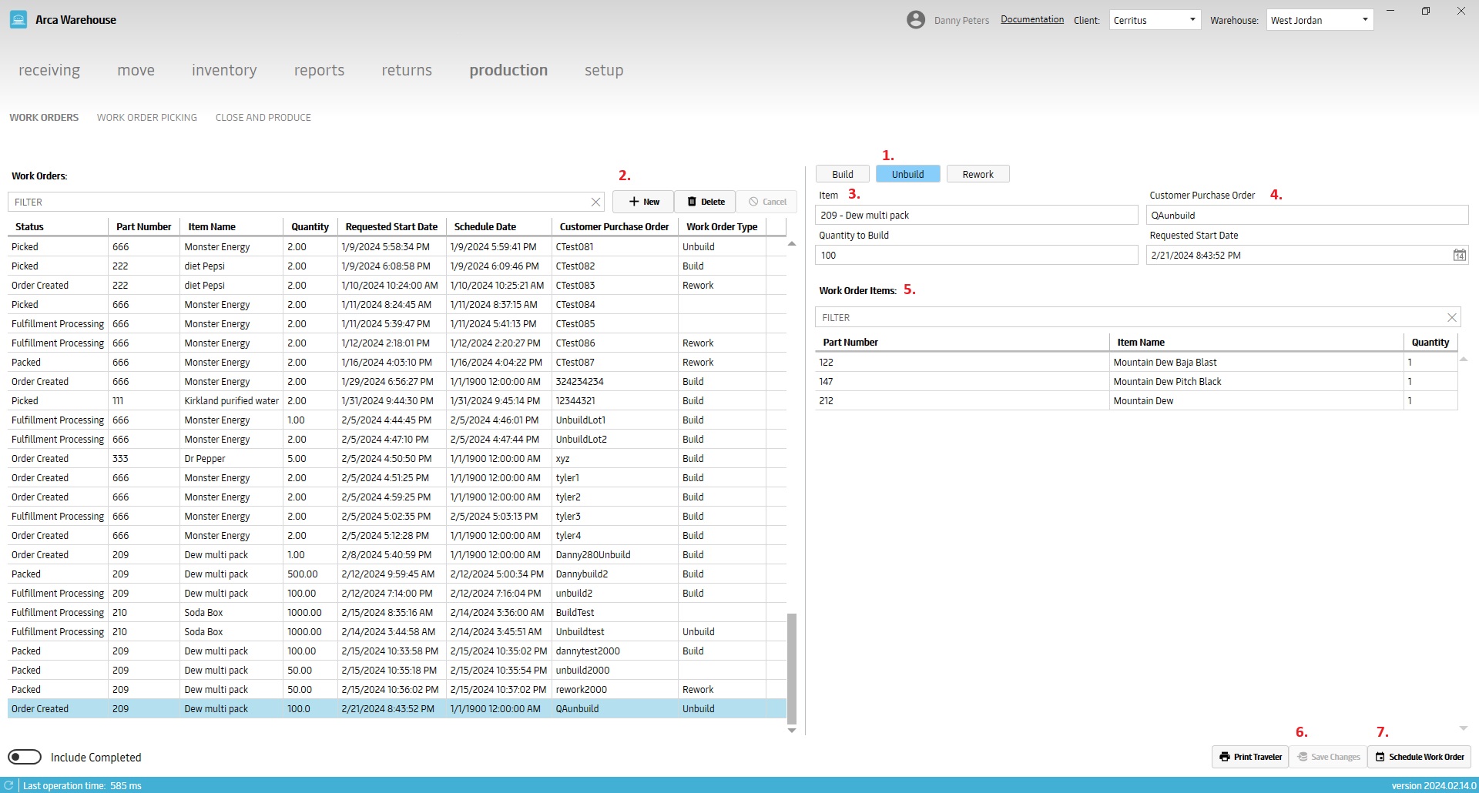Switch to Work Order Picking tab

point(147,118)
